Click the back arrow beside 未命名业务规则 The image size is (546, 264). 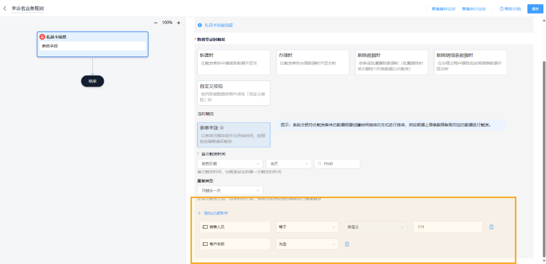click(x=5, y=9)
